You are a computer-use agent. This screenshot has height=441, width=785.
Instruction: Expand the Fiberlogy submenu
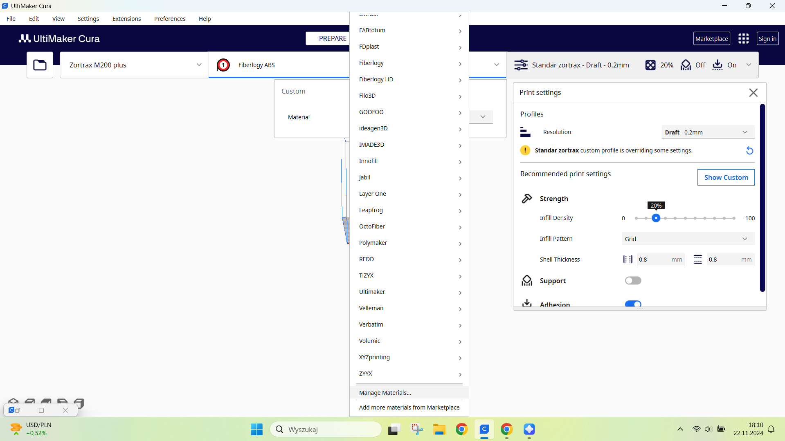click(409, 63)
